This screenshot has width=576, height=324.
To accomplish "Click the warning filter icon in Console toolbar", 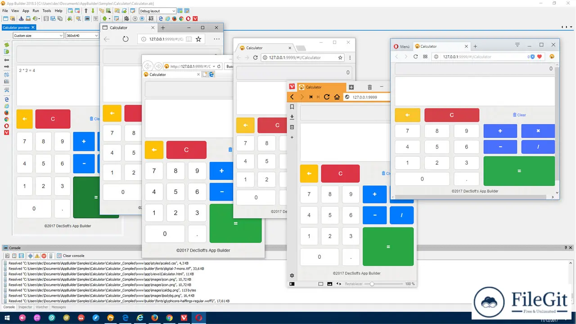I will point(37,256).
